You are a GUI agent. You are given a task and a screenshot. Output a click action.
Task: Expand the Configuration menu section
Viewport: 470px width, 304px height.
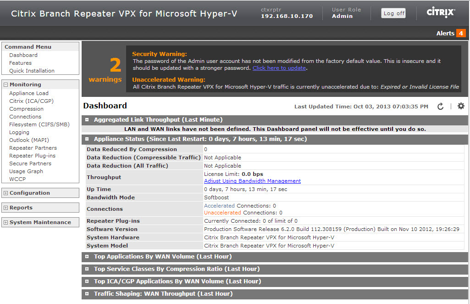pos(6,193)
